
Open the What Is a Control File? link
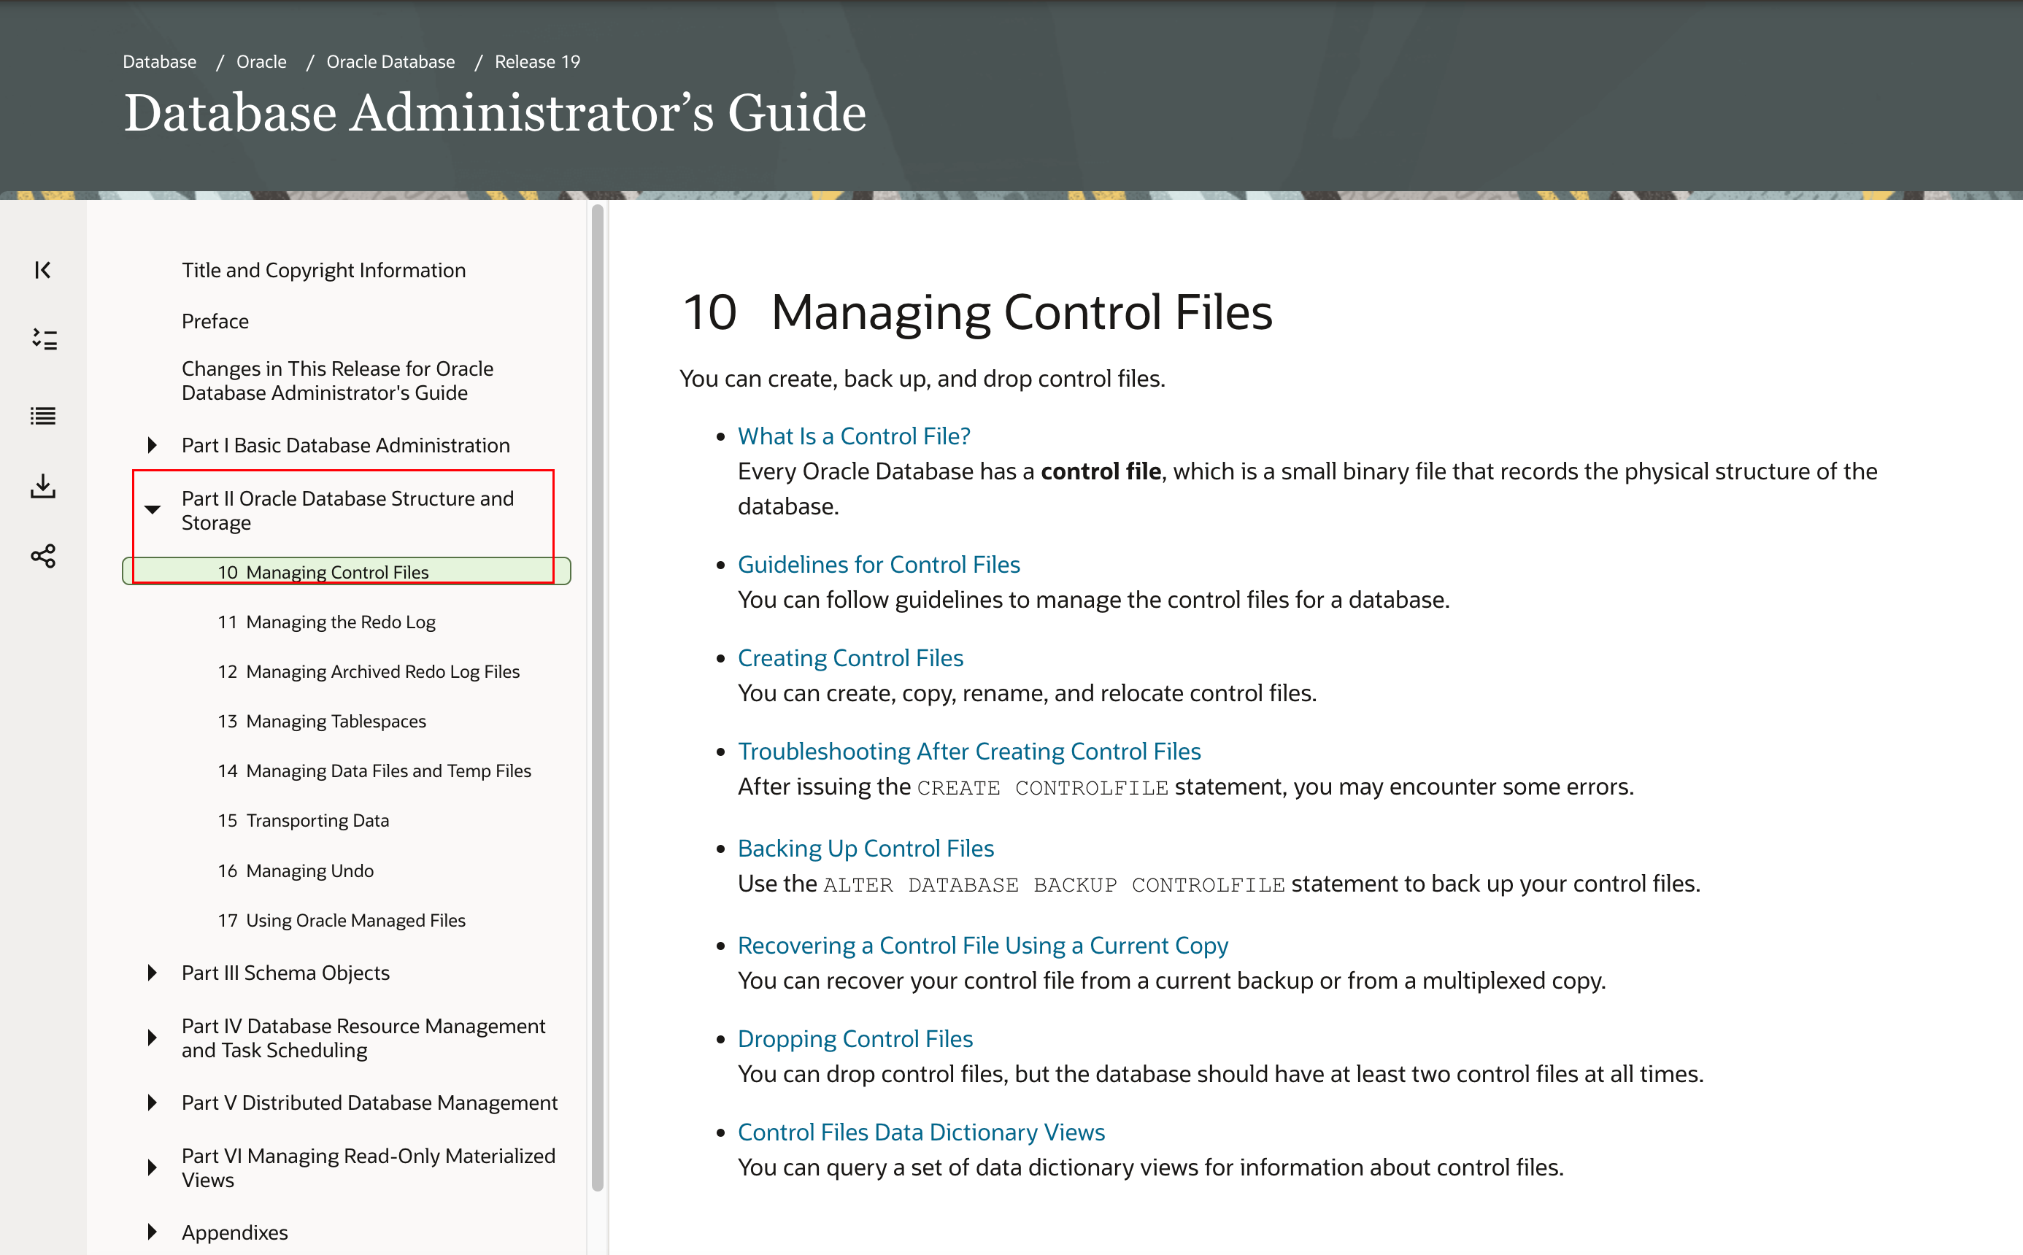point(853,436)
